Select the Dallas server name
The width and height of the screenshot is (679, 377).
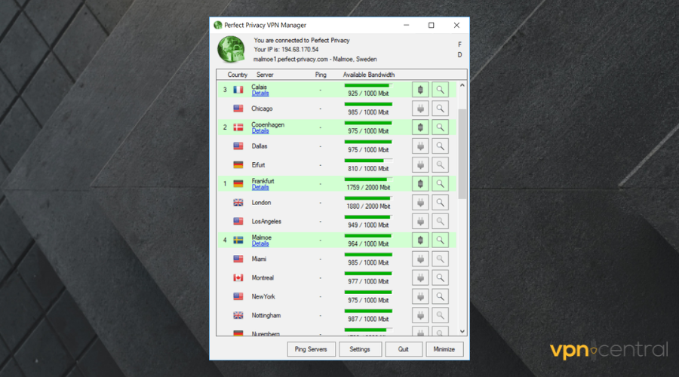[260, 146]
